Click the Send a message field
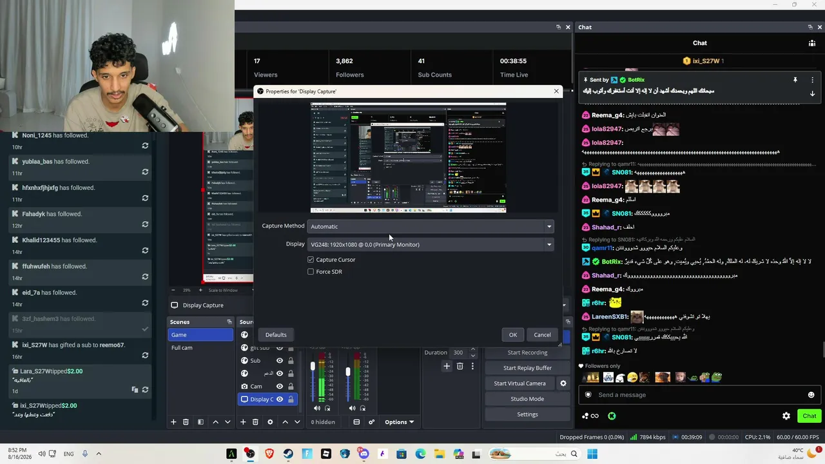The image size is (825, 464). tap(699, 395)
